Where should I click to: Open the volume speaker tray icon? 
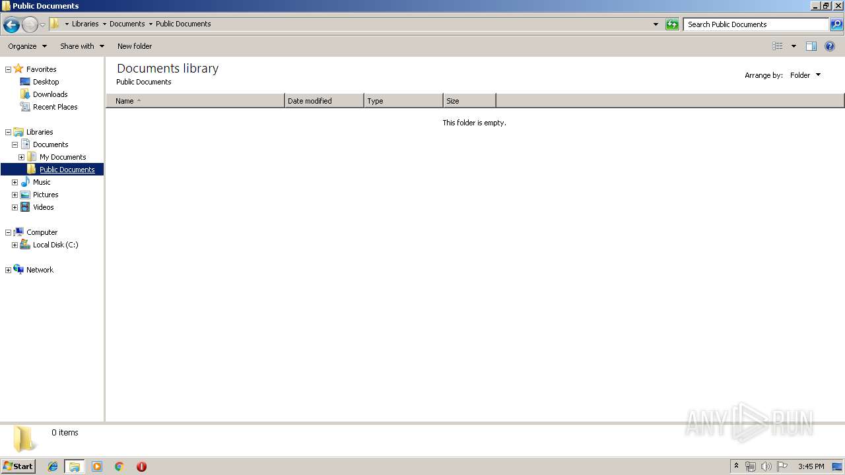click(766, 466)
